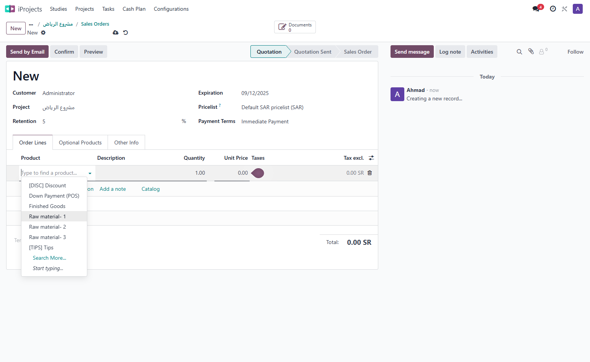Search messages in the chatter

coord(520,52)
